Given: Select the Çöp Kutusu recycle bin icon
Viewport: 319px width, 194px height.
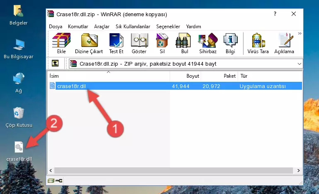Looking at the screenshot, I should tap(19, 117).
